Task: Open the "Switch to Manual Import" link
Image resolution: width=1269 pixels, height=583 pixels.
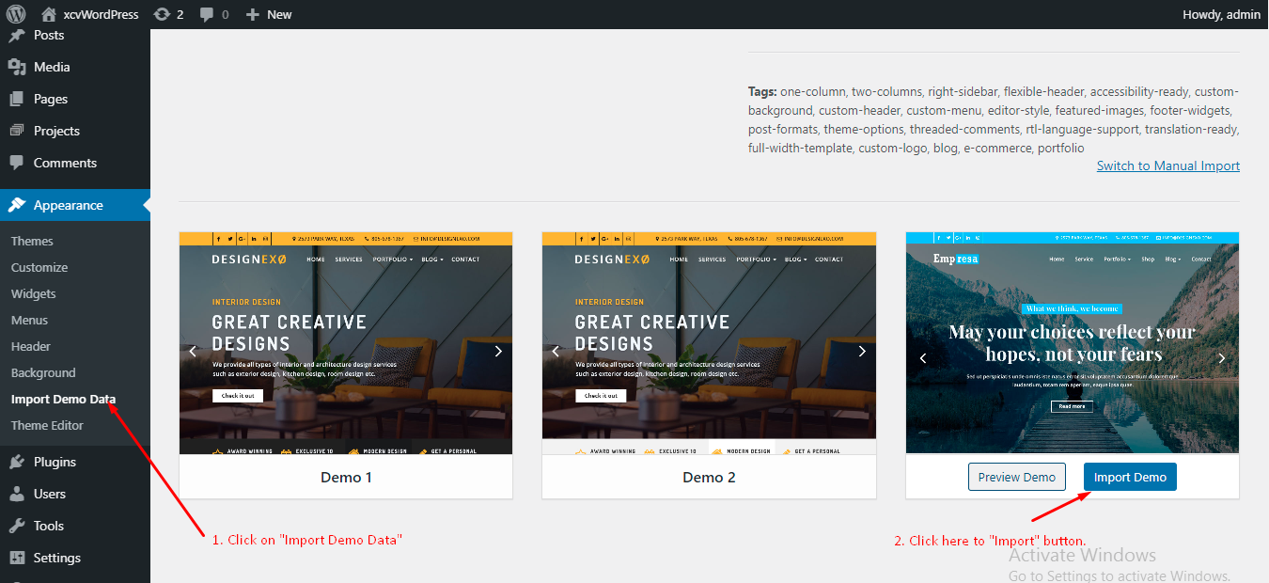Action: (x=1168, y=165)
